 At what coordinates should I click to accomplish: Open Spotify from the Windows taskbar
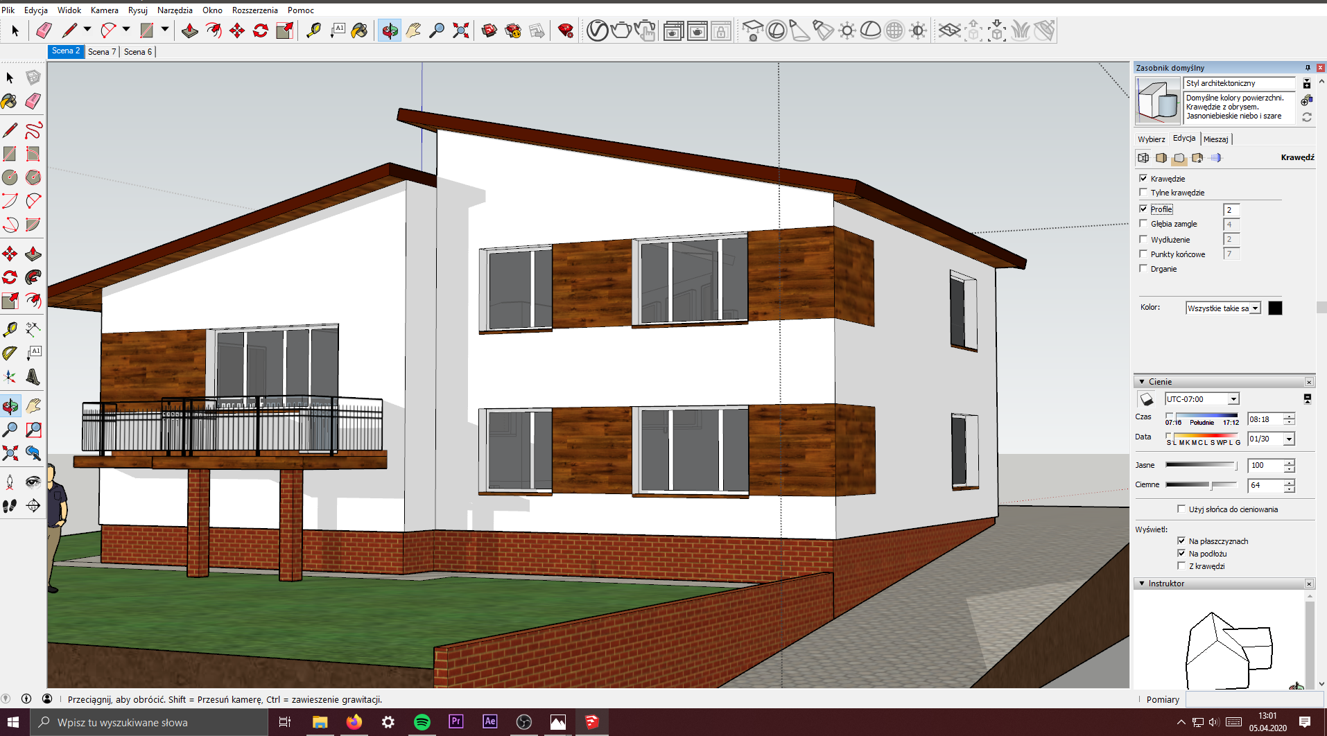point(422,721)
